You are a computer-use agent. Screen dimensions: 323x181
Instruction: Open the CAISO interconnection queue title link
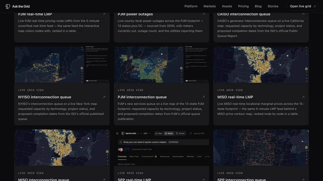point(244,14)
